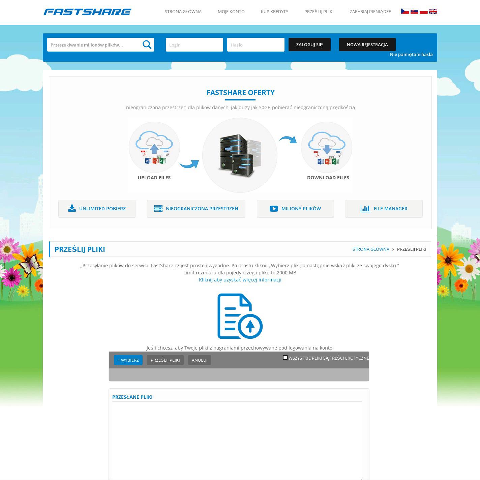
Task: Click the Upload Files cloud icon
Action: coord(154,147)
